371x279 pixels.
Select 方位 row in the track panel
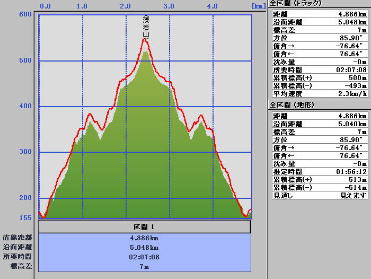point(320,38)
